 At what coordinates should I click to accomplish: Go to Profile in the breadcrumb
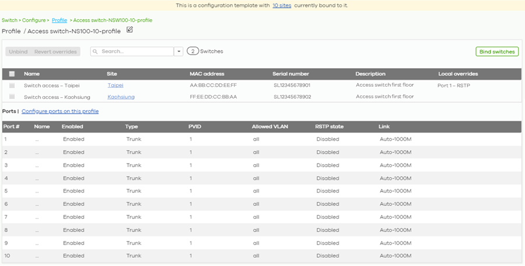pos(60,20)
